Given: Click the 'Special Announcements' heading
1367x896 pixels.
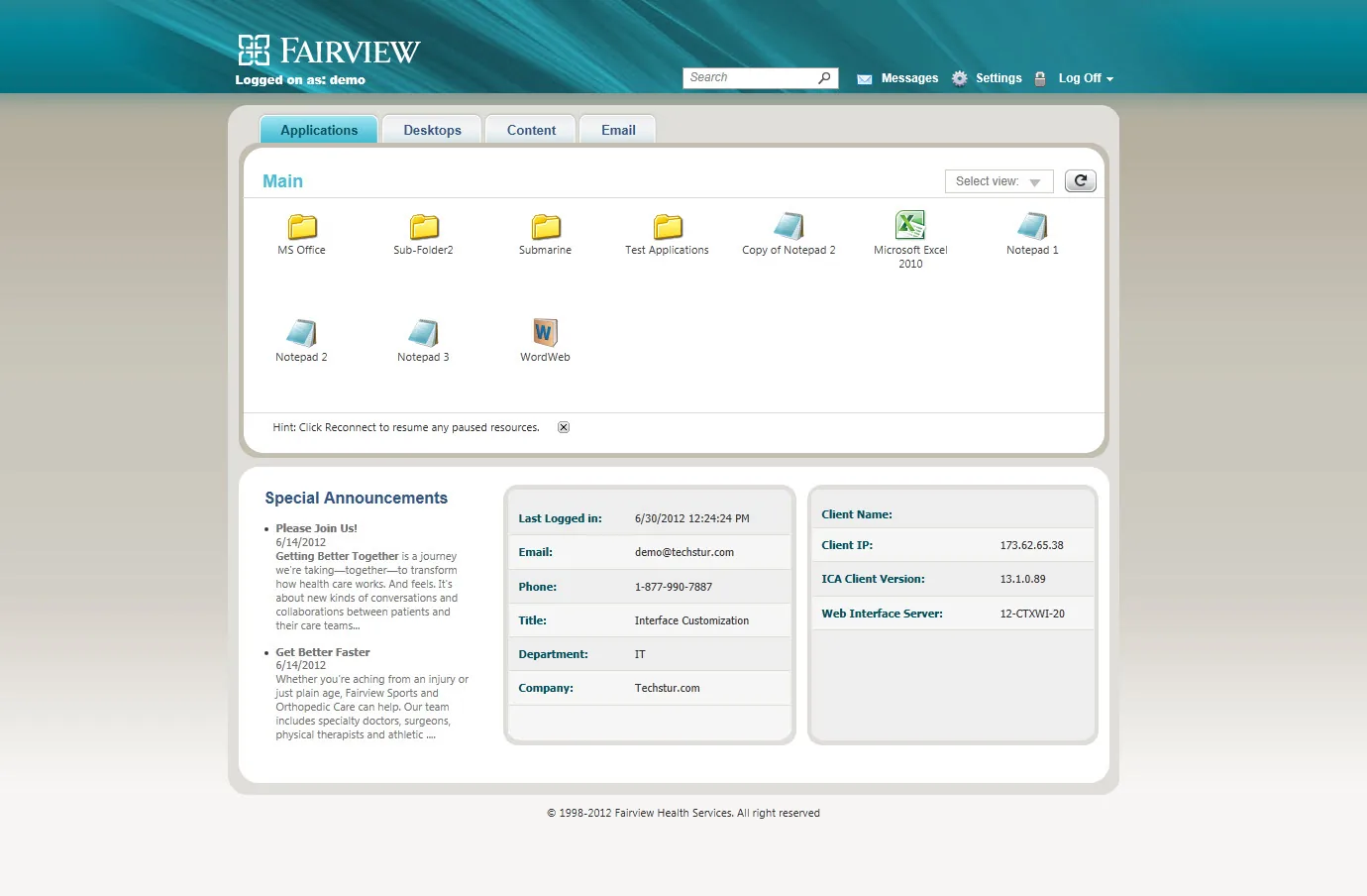Looking at the screenshot, I should point(356,499).
